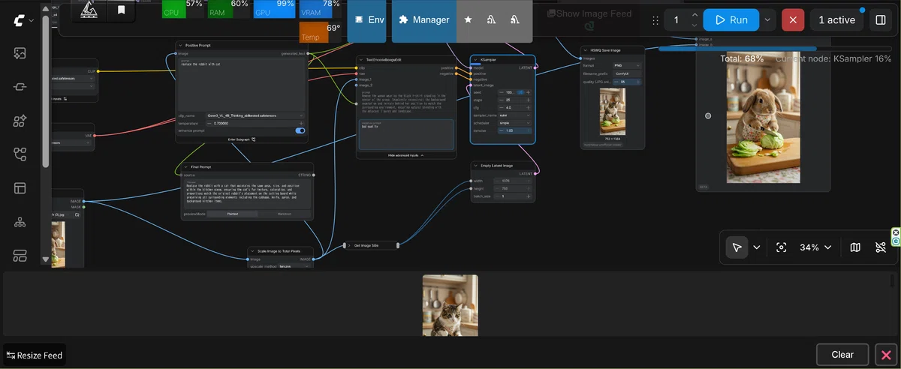Click the fit view focus icon
Viewport: 901px width, 369px height.
(x=782, y=247)
